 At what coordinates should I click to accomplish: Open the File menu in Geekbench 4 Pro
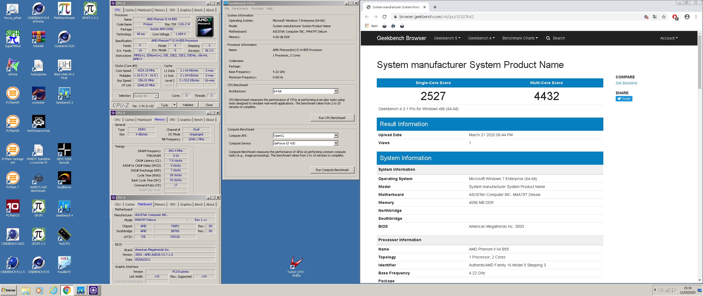coord(227,8)
